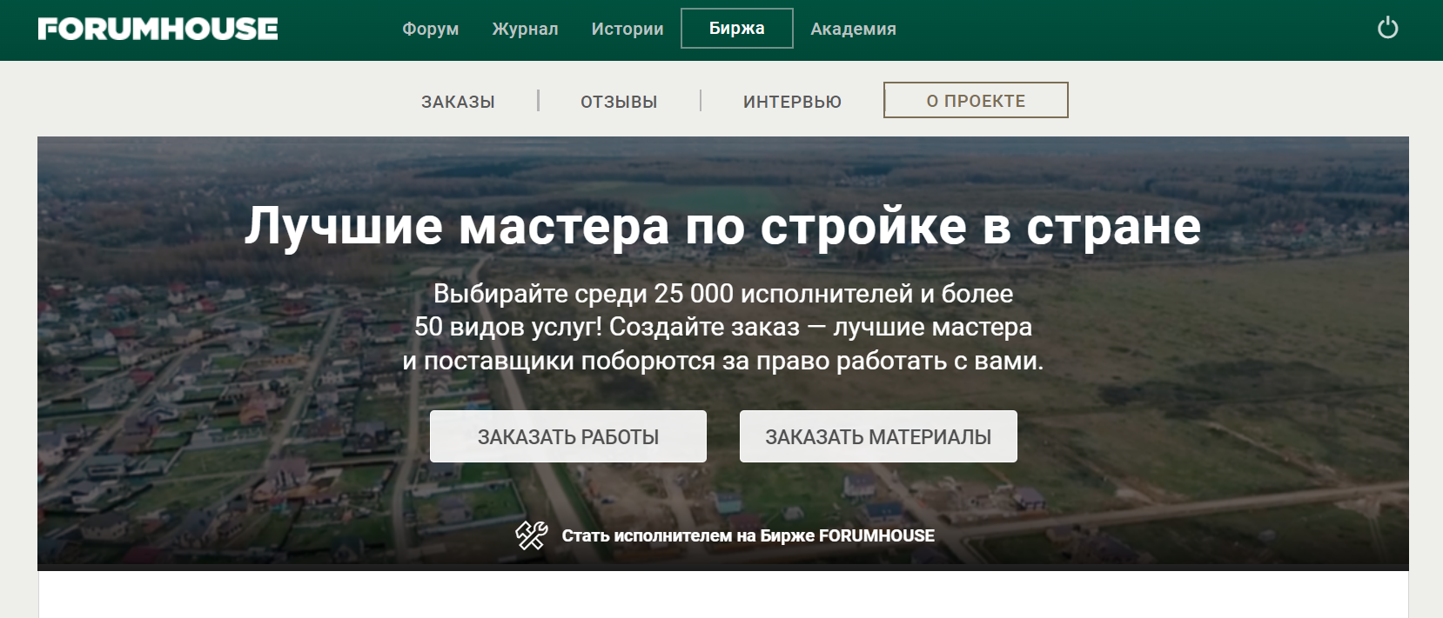The height and width of the screenshot is (618, 1443).
Task: Open the Форум section
Action: (x=430, y=29)
